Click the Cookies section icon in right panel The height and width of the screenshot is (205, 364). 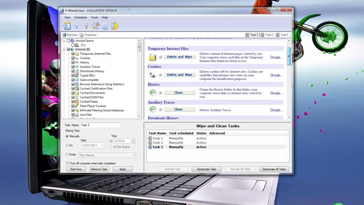152,75
